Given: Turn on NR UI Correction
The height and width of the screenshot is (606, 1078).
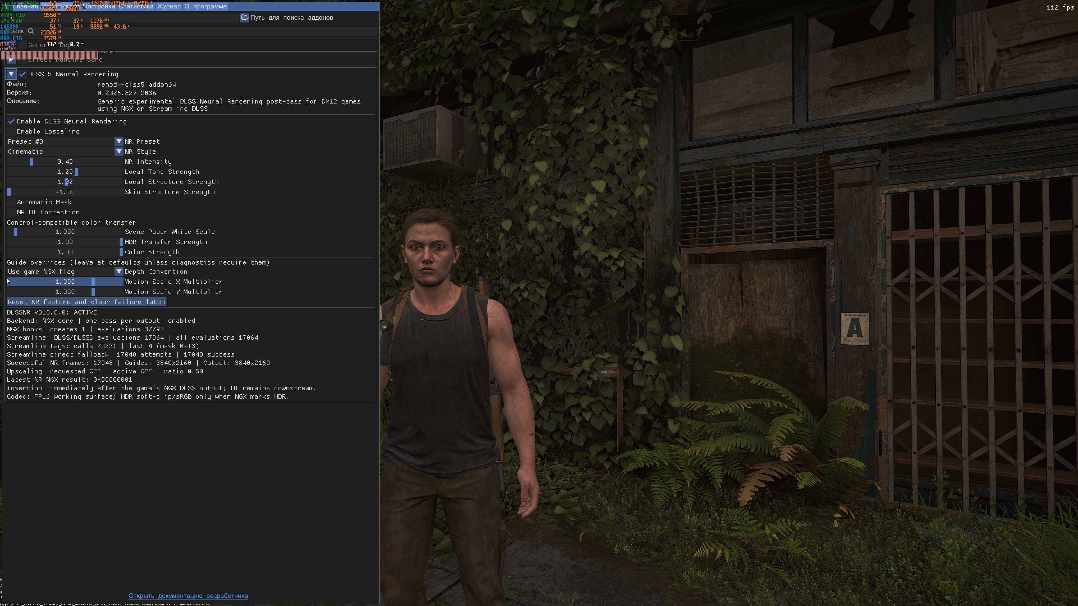Looking at the screenshot, I should pos(11,212).
